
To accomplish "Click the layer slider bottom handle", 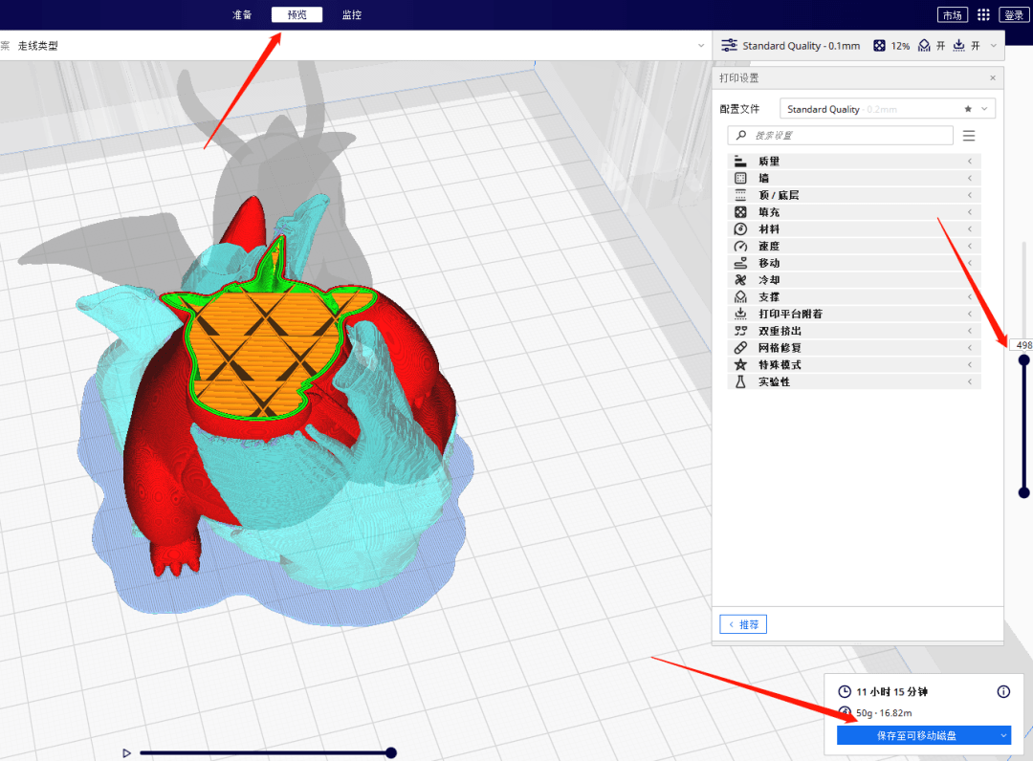I will coord(1023,492).
